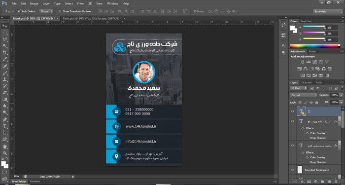Screen dimensions: 345x185
Task: Click the zoom percentage field in status bar
Action: 17,177
